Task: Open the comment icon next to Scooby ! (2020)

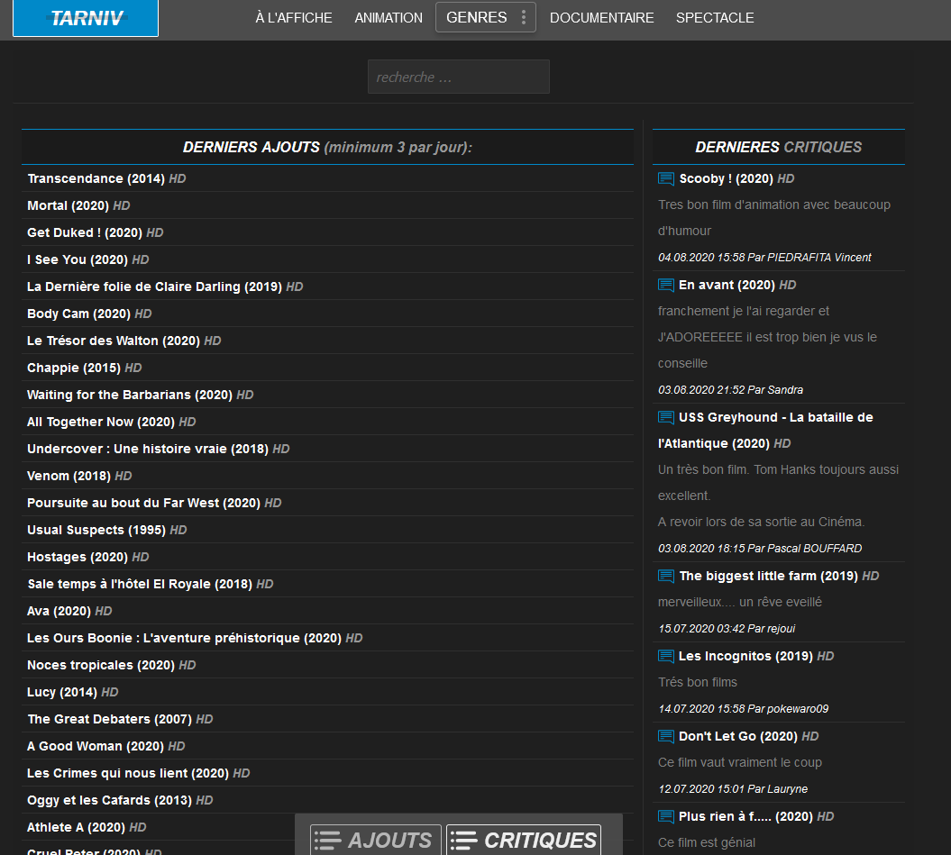Action: [x=666, y=179]
